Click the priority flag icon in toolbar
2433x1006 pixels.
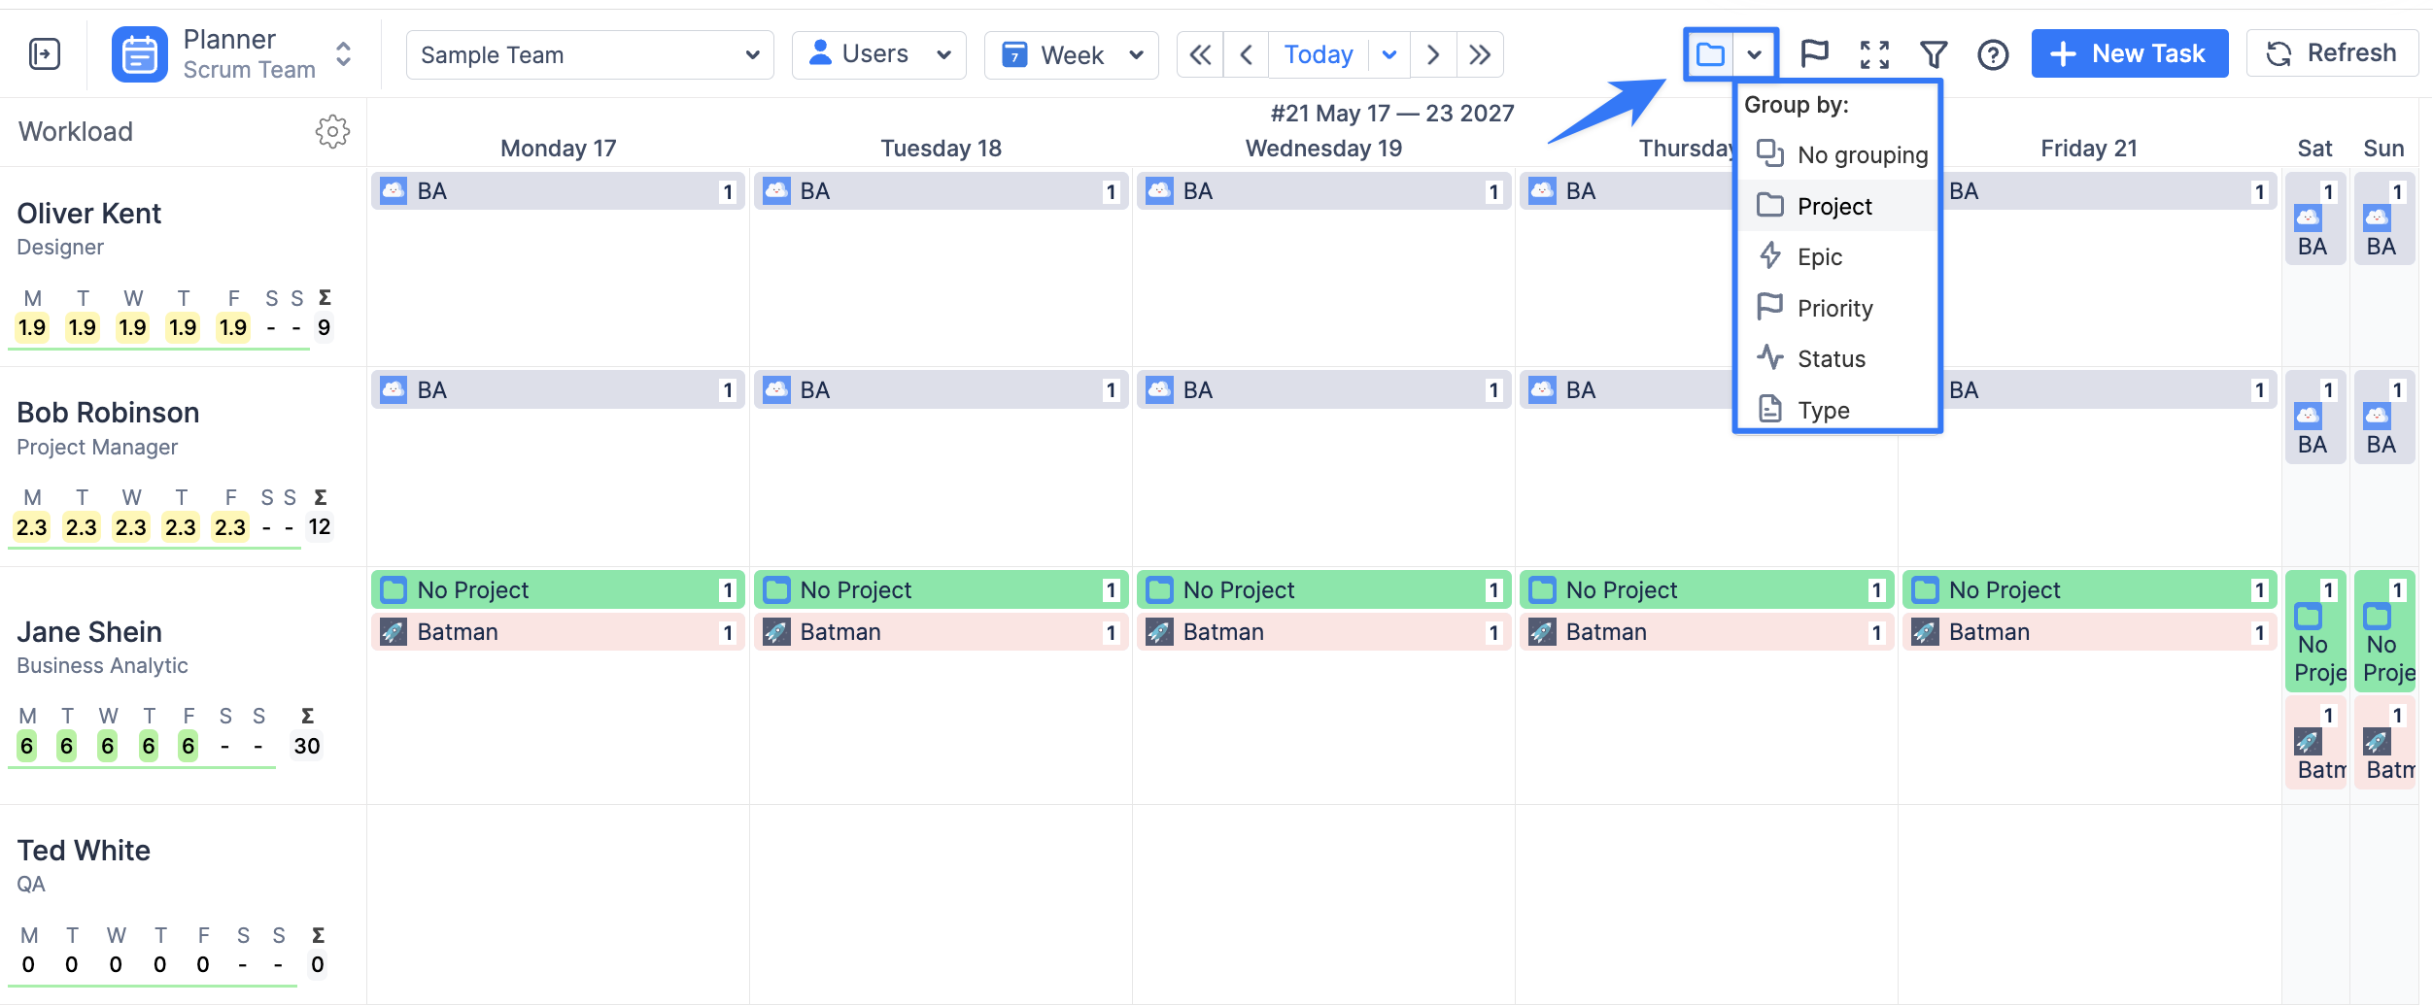pos(1814,54)
